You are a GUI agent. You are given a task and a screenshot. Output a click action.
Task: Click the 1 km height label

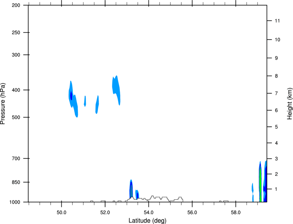[x=276, y=189]
